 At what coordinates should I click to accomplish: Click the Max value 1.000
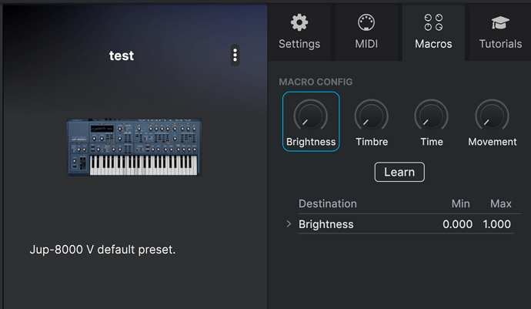(497, 224)
